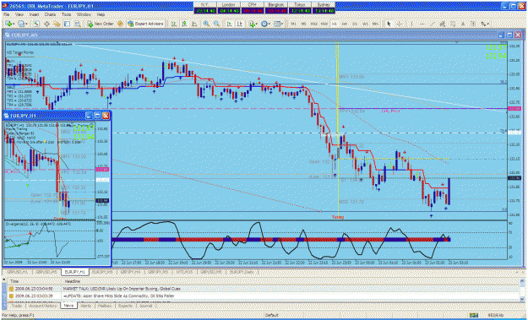Open the File menu
Image resolution: width=528 pixels, height=320 pixels.
[7, 15]
